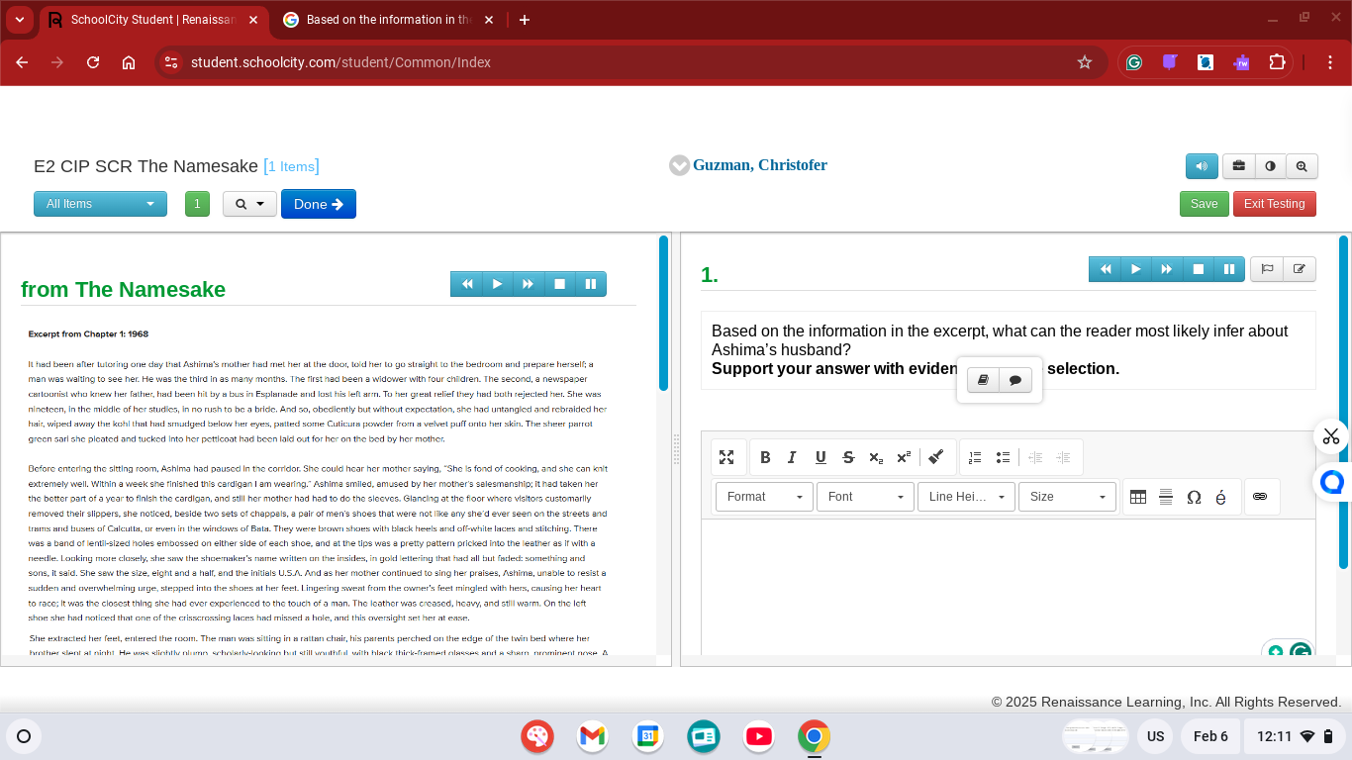This screenshot has width=1352, height=760.
Task: Toggle the text-to-speech speaker button
Action: tap(1202, 166)
